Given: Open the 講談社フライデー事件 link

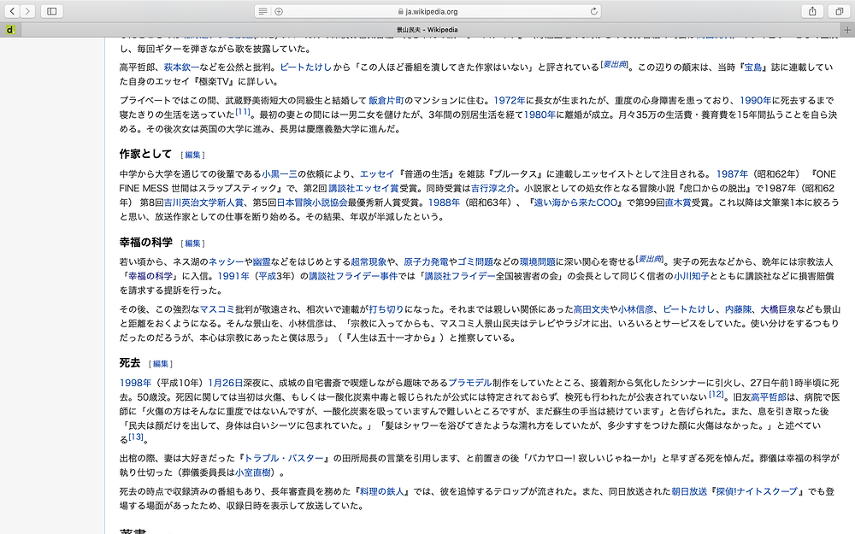Looking at the screenshot, I should pos(353,276).
